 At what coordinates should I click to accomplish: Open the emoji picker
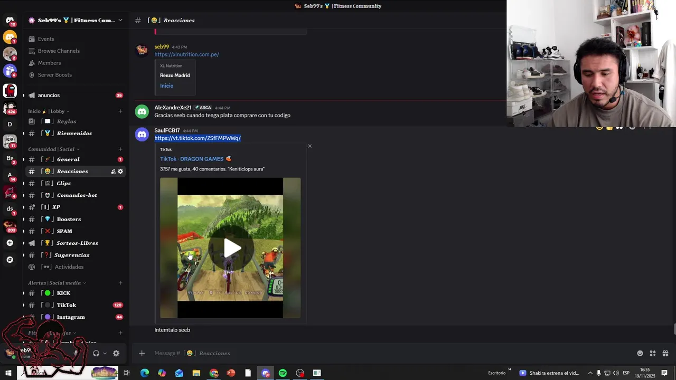point(640,353)
